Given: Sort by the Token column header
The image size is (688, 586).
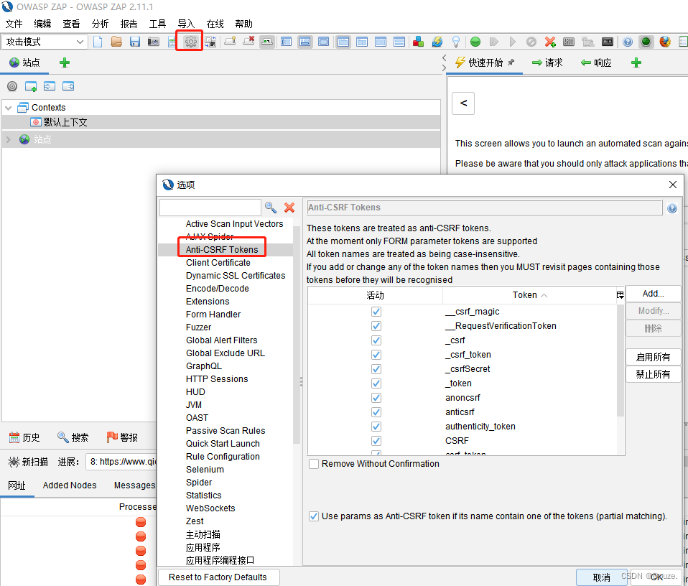Looking at the screenshot, I should [529, 294].
